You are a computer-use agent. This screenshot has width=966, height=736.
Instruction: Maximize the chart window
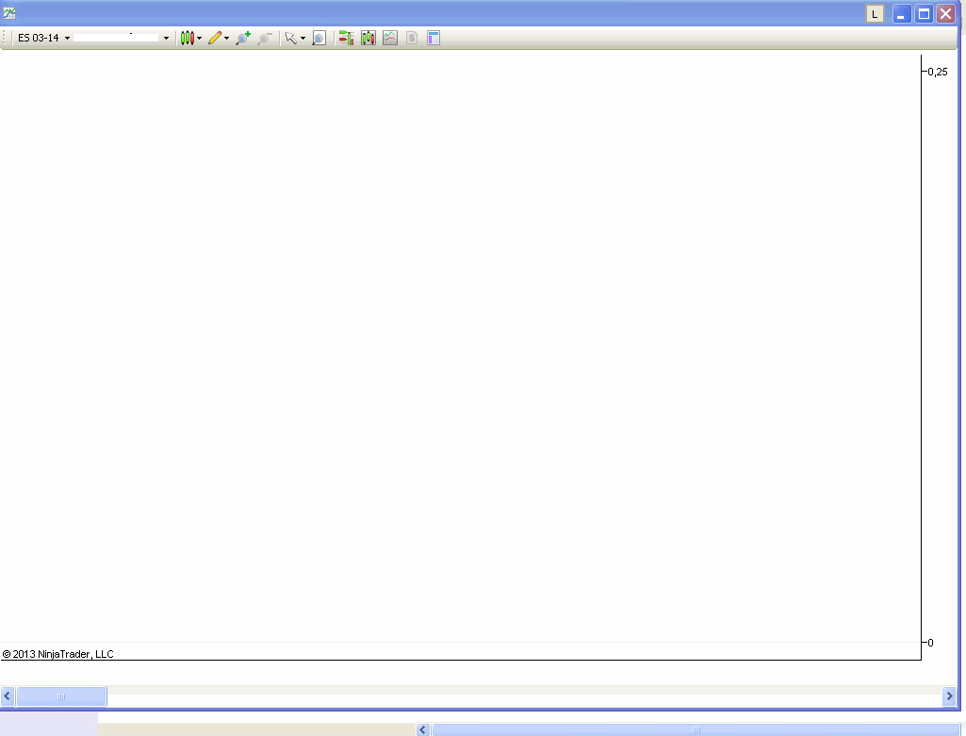click(x=925, y=13)
